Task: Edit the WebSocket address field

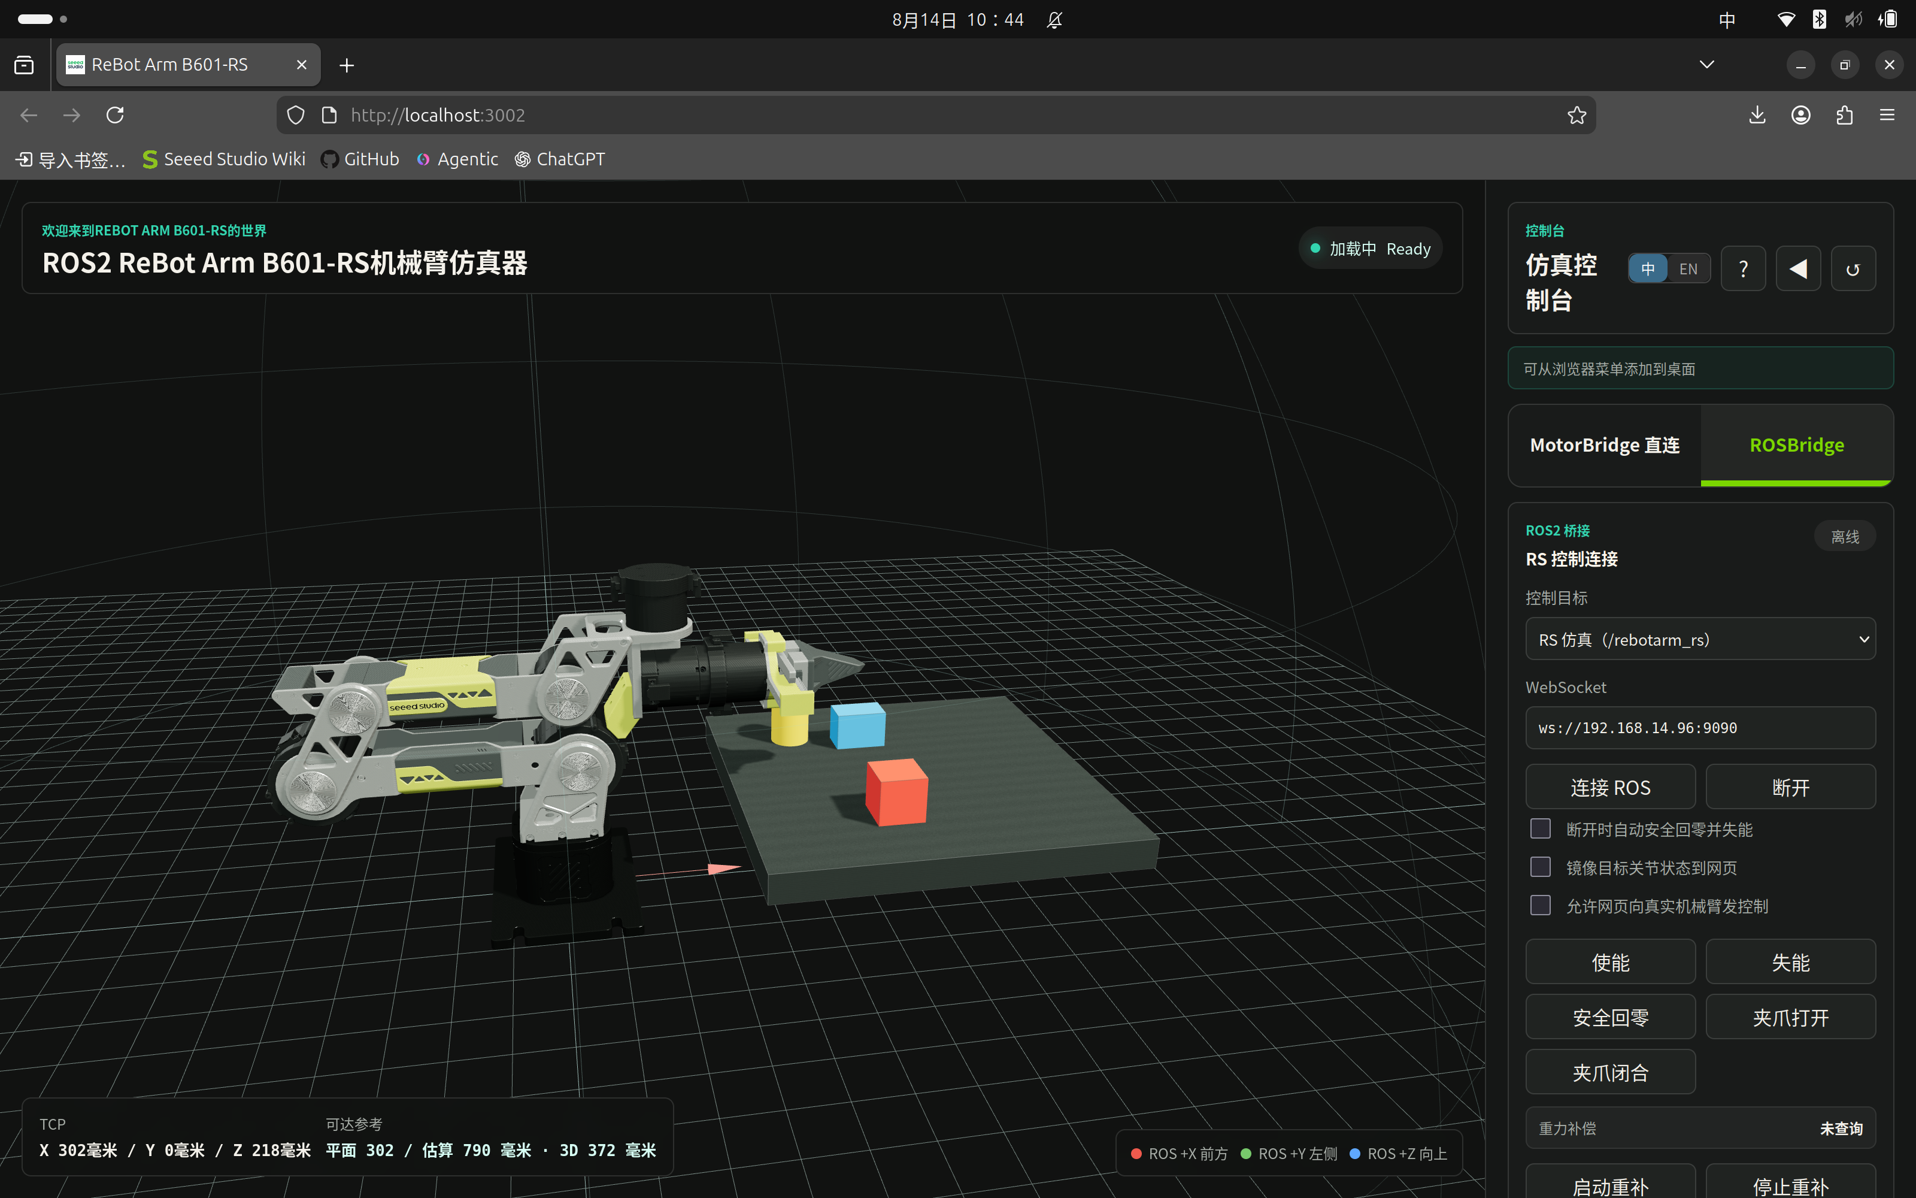Action: coord(1700,728)
